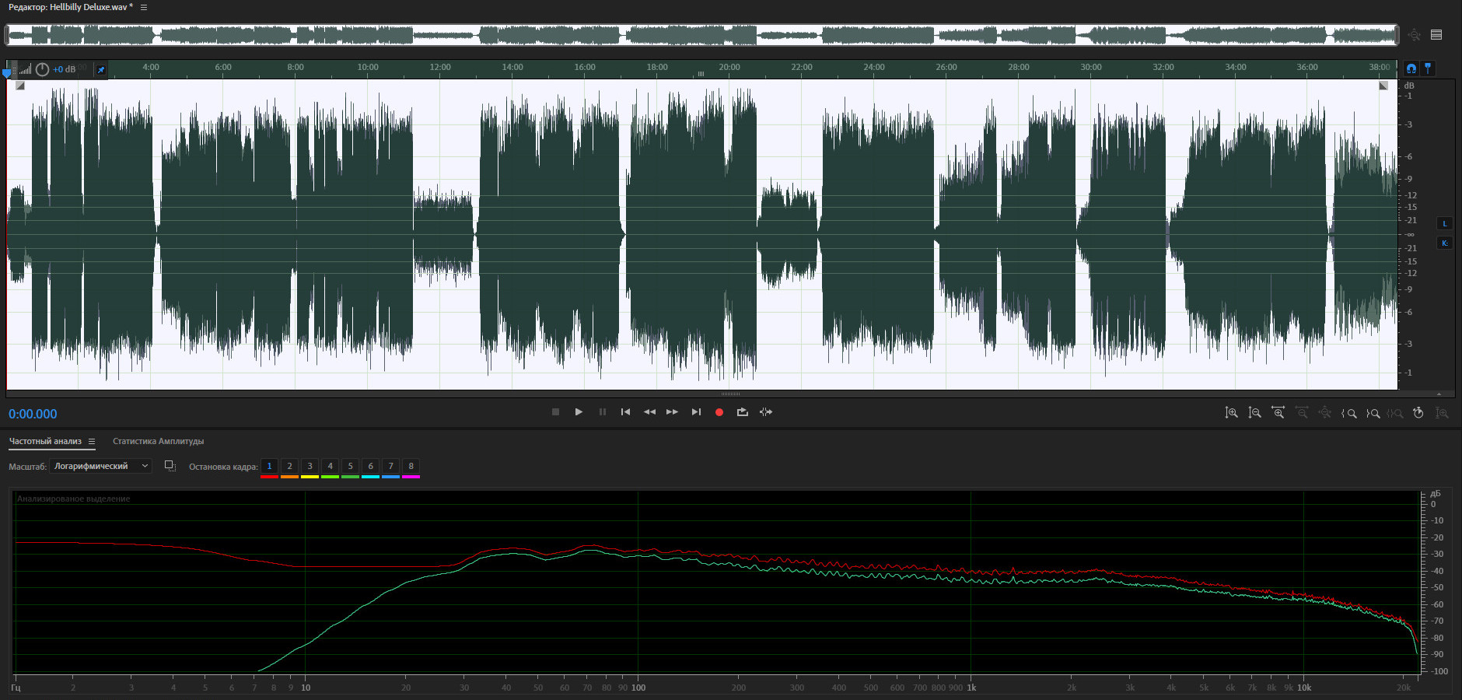Click the zoom in amplitude icon
This screenshot has height=700, width=1462.
coord(1231,413)
